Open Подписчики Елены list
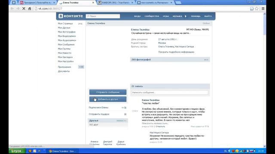 (x=98, y=107)
